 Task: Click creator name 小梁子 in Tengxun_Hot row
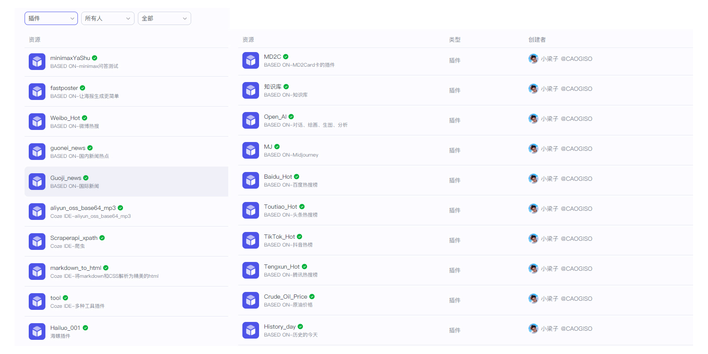(x=549, y=269)
